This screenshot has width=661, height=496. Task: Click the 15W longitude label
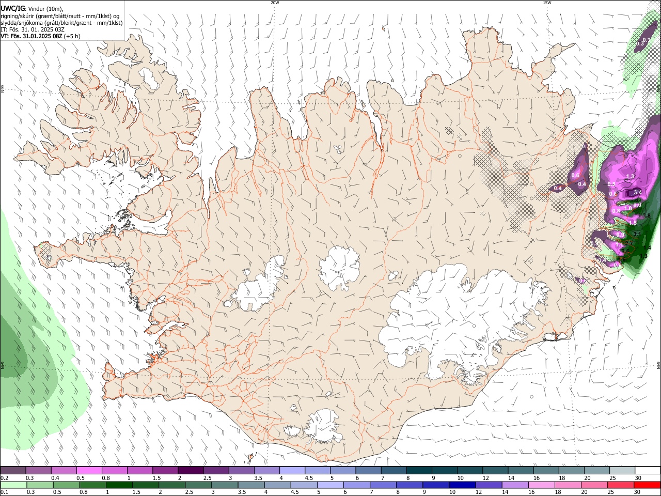pos(547,3)
